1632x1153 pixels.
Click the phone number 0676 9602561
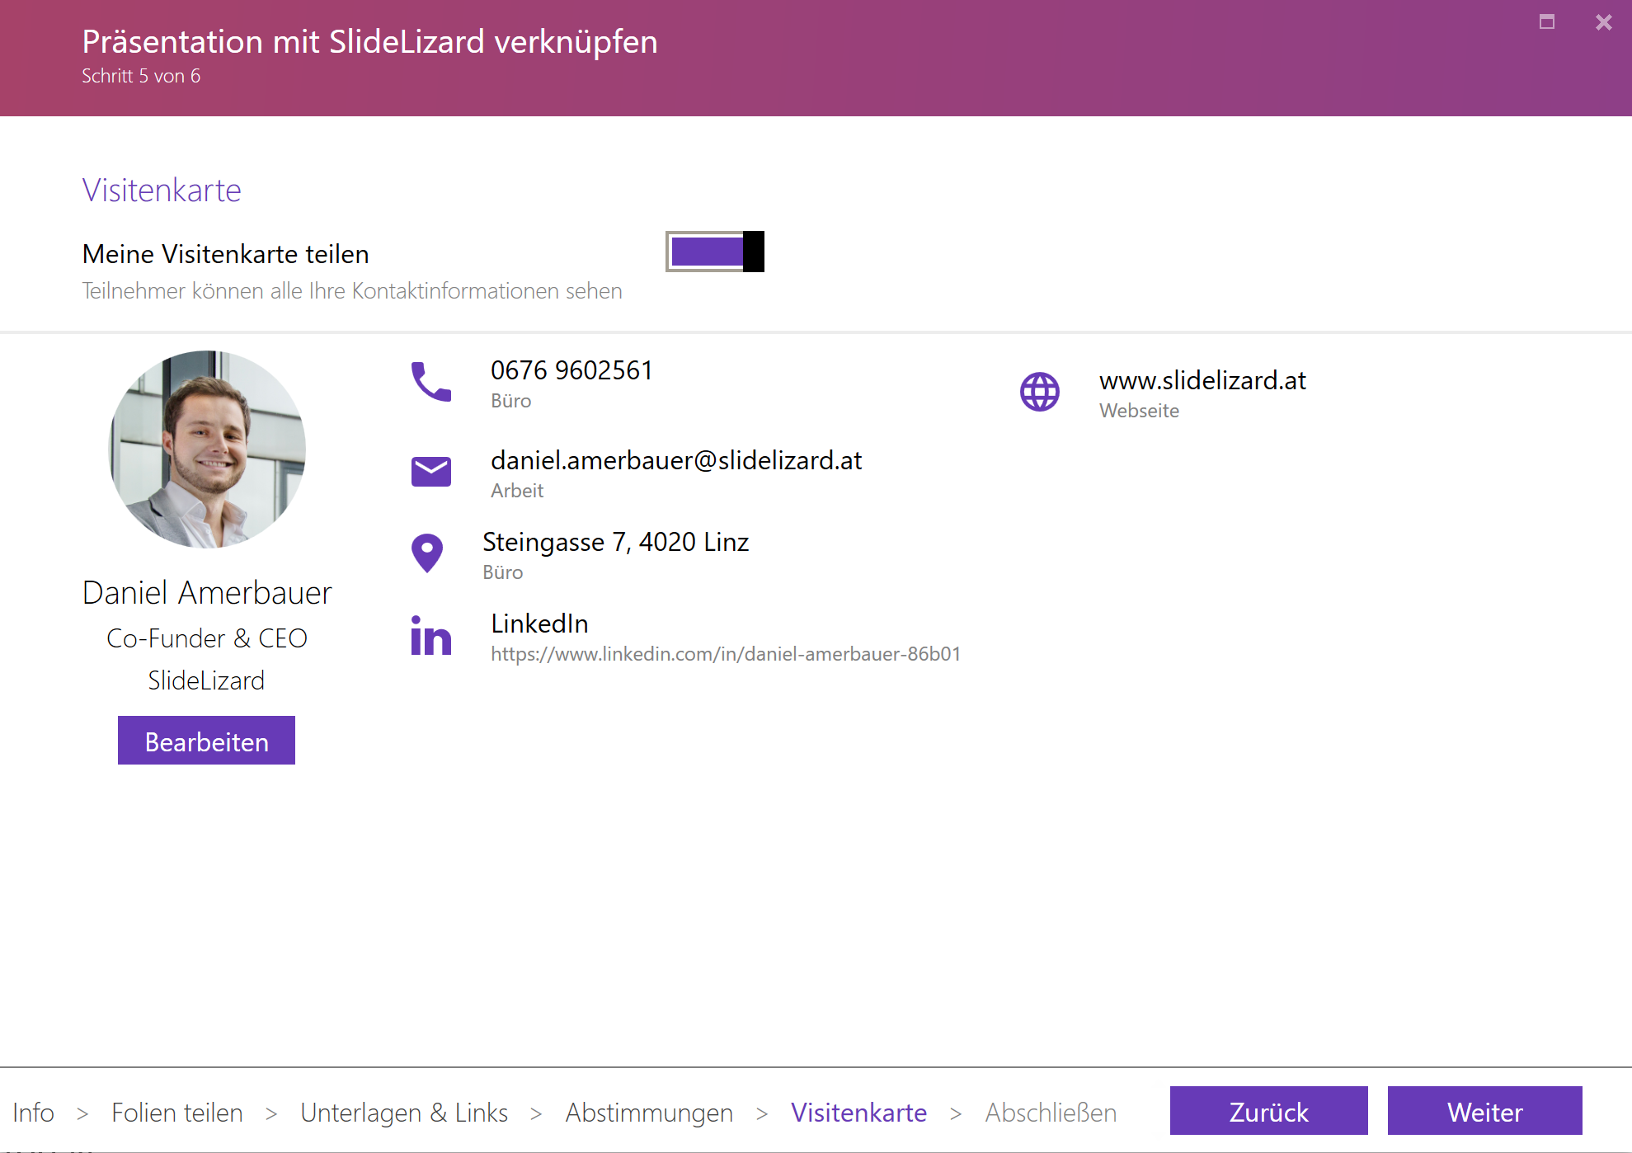572,370
